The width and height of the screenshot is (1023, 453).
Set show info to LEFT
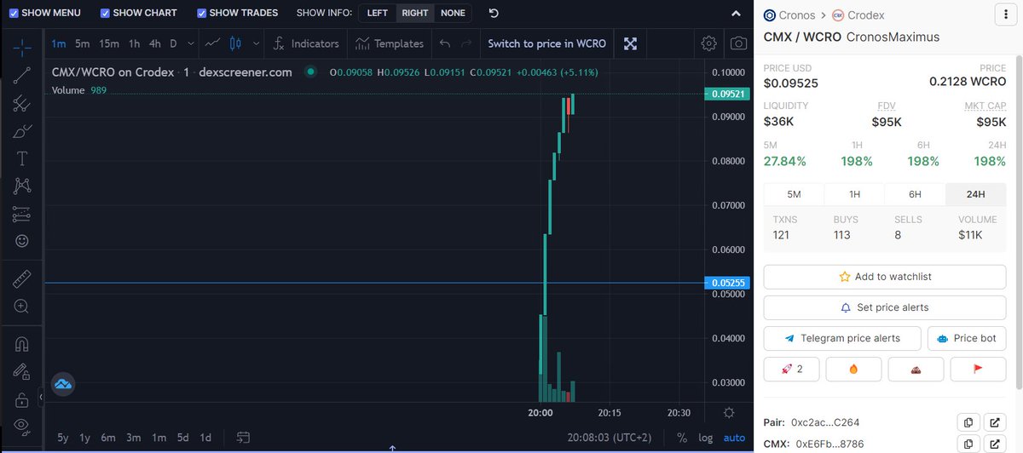click(x=378, y=14)
